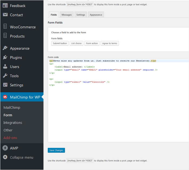Click the Plugins plug icon
189x170 pixels.
(x=5, y=57)
